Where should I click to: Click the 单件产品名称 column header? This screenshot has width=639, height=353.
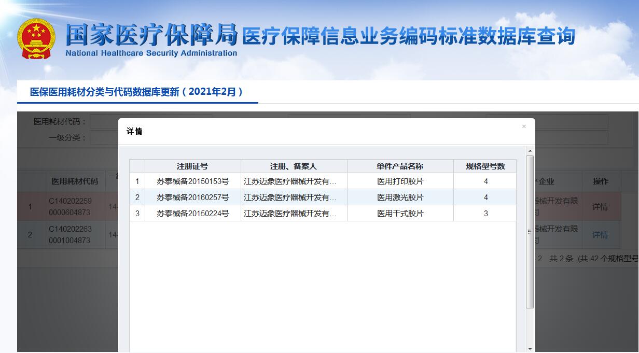click(x=400, y=166)
